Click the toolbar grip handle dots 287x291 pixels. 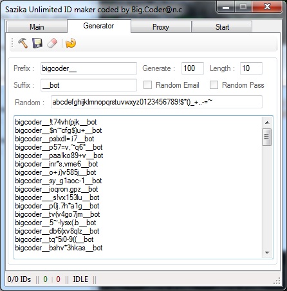(x=12, y=43)
